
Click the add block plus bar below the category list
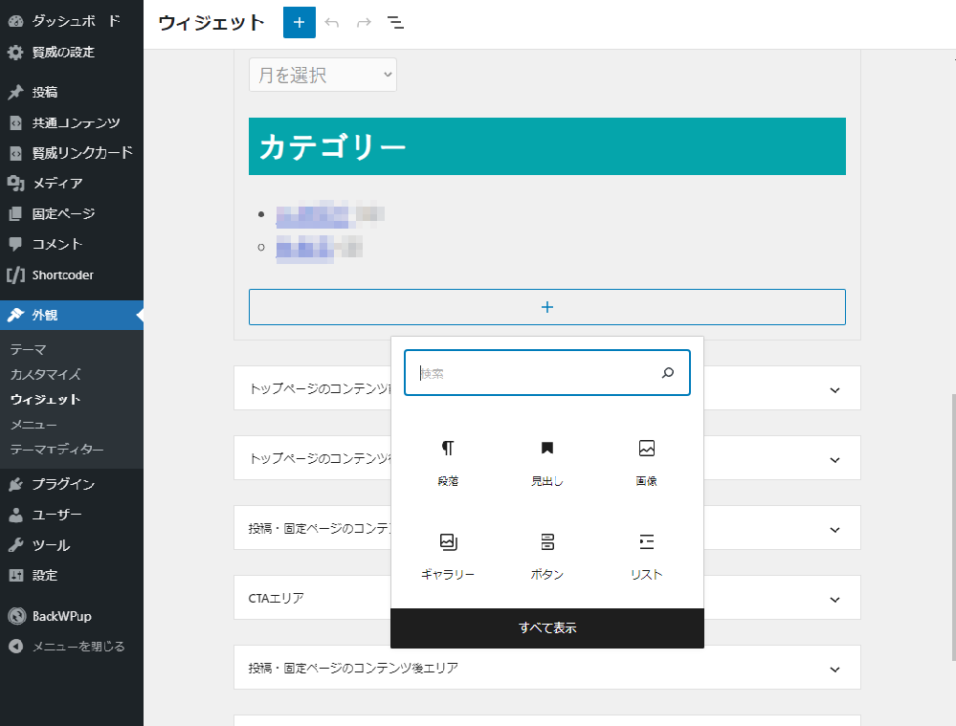point(546,307)
